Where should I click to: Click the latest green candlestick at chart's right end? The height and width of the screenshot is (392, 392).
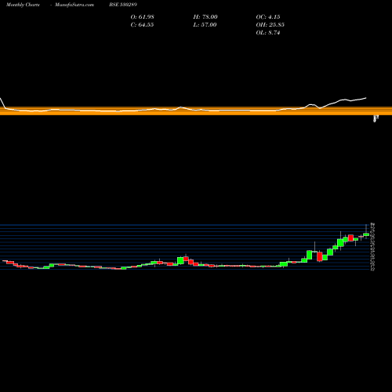pos(366,234)
